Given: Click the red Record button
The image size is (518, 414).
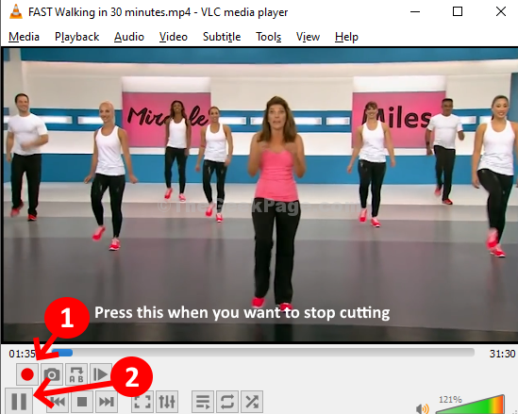Looking at the screenshot, I should 27,374.
